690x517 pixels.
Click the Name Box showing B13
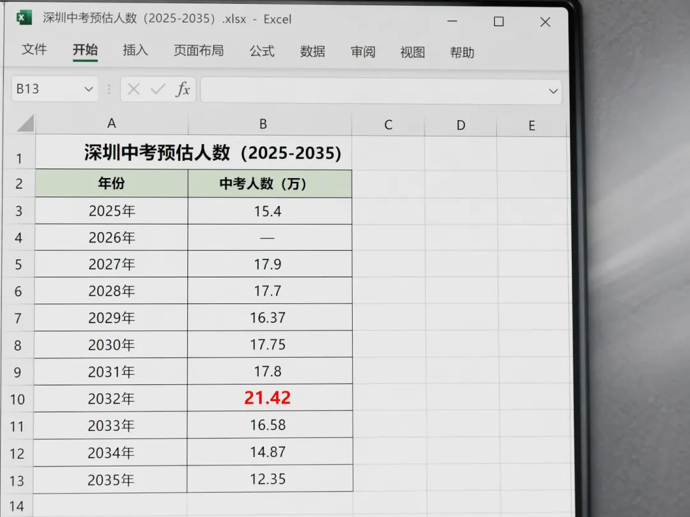54,89
